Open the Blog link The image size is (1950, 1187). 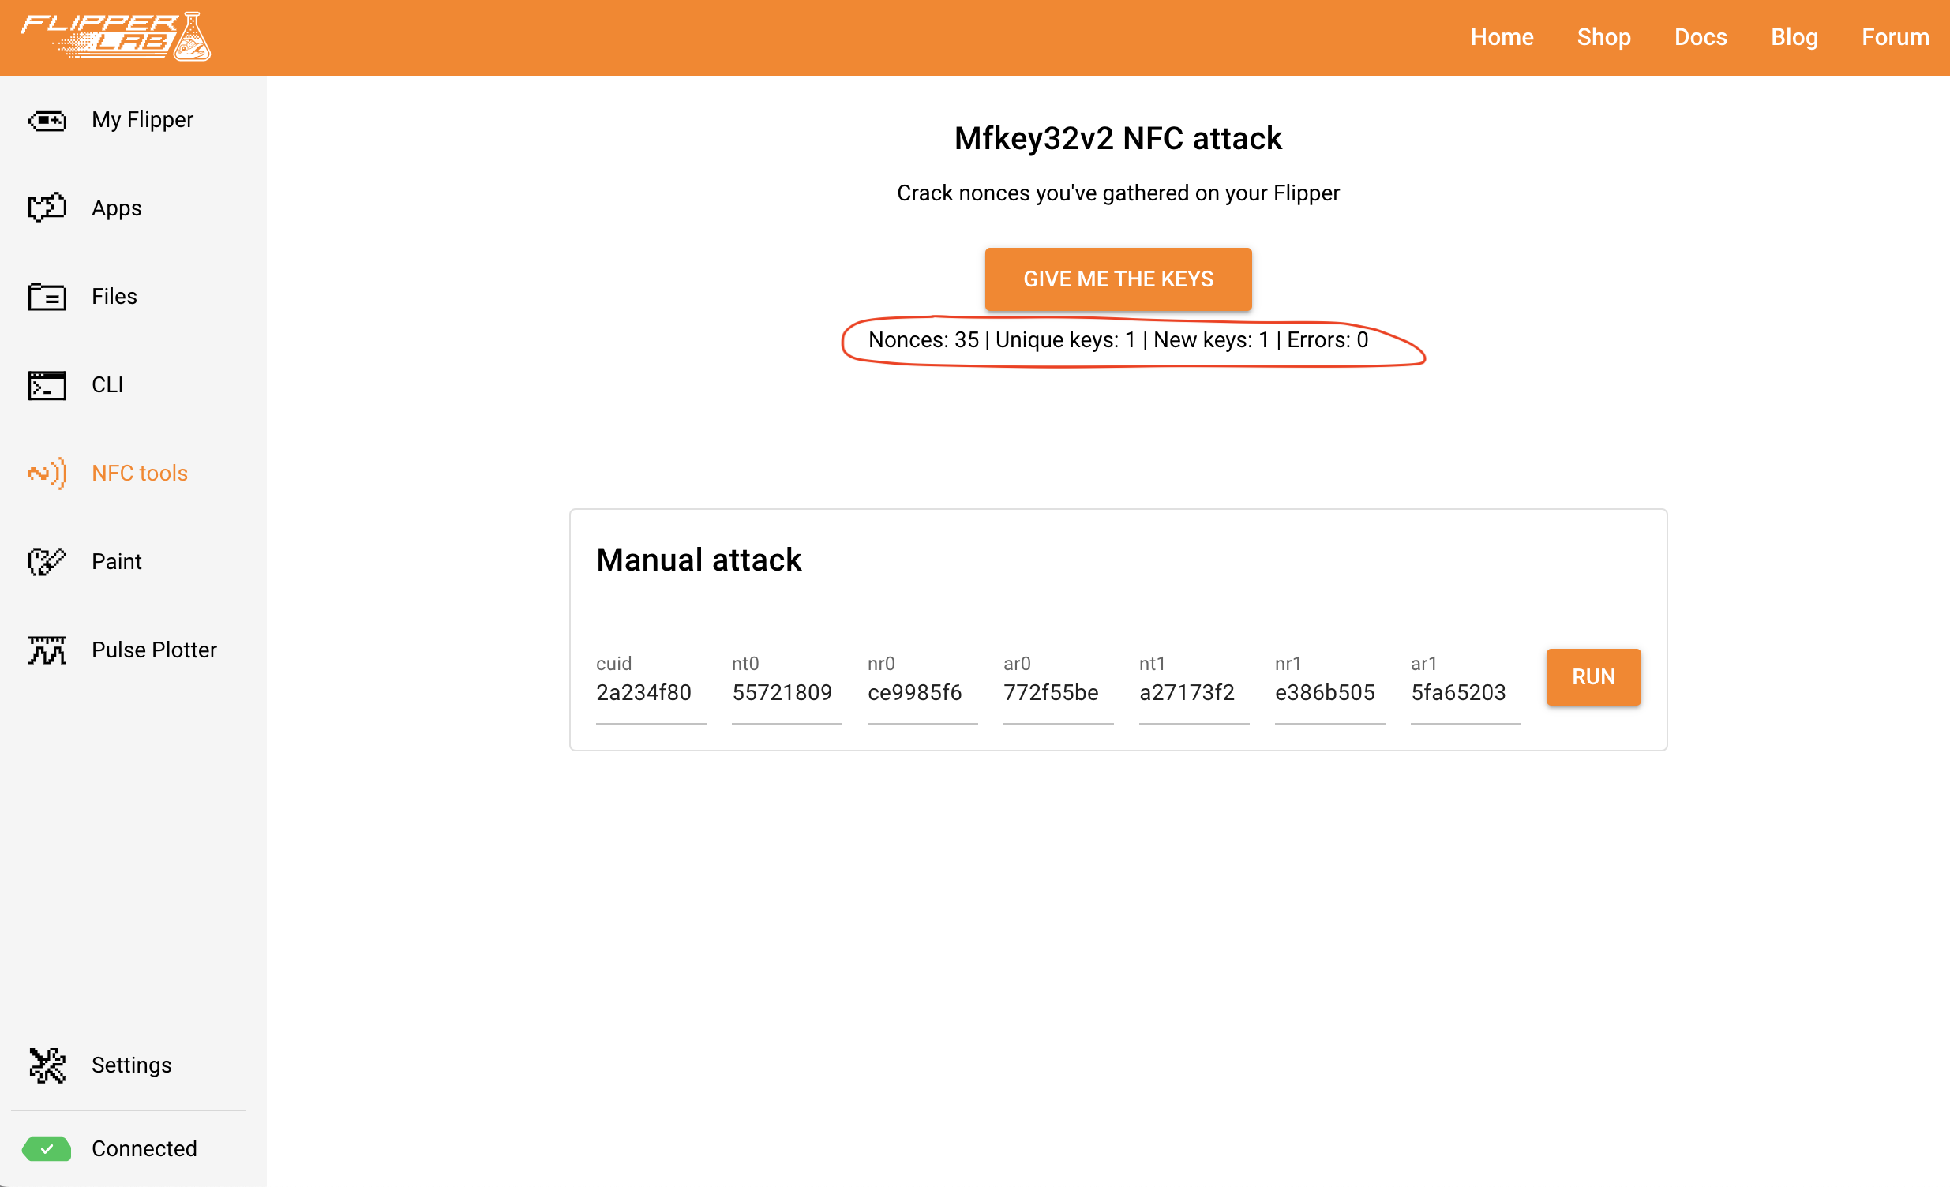point(1794,37)
